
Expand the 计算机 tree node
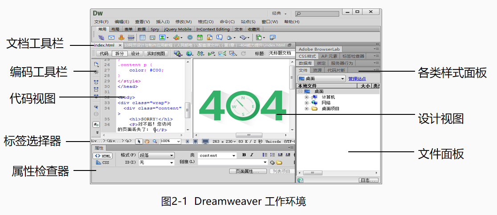(x=306, y=97)
